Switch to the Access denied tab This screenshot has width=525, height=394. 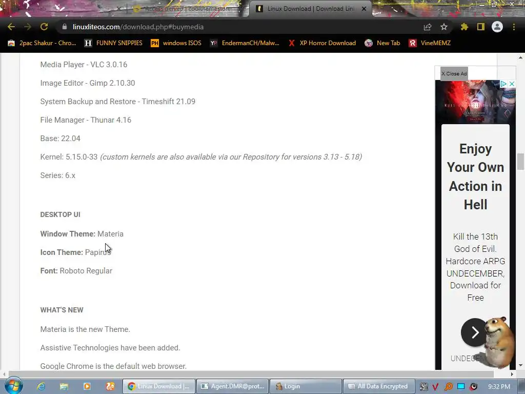coord(188,9)
